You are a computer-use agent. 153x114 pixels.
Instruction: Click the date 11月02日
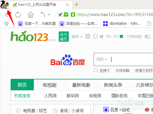click(134, 37)
